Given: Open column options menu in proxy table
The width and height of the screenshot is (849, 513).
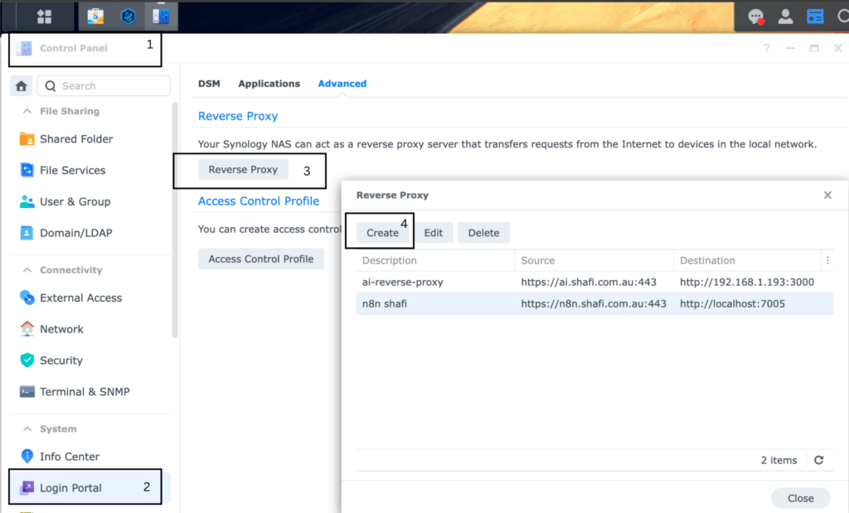Looking at the screenshot, I should (x=826, y=260).
